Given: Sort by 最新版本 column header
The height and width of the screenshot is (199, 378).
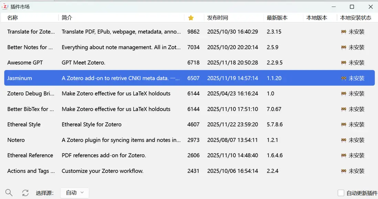Looking at the screenshot, I should point(277,18).
